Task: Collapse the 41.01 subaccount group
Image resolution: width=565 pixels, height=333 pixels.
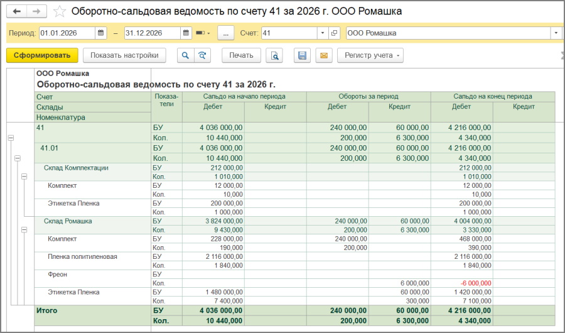Action: pos(18,158)
